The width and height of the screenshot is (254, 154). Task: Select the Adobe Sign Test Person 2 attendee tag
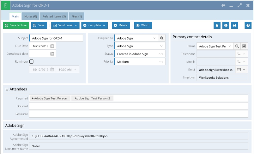click(92, 98)
